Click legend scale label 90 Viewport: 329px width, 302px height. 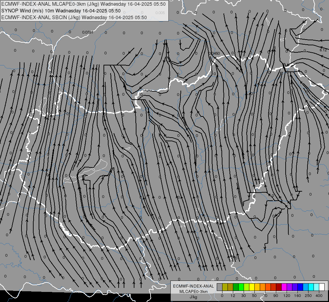click(x=276, y=296)
